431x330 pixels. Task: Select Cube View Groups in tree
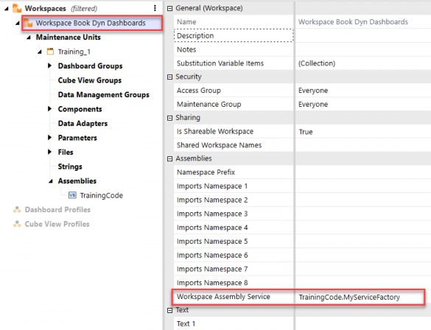click(x=90, y=80)
